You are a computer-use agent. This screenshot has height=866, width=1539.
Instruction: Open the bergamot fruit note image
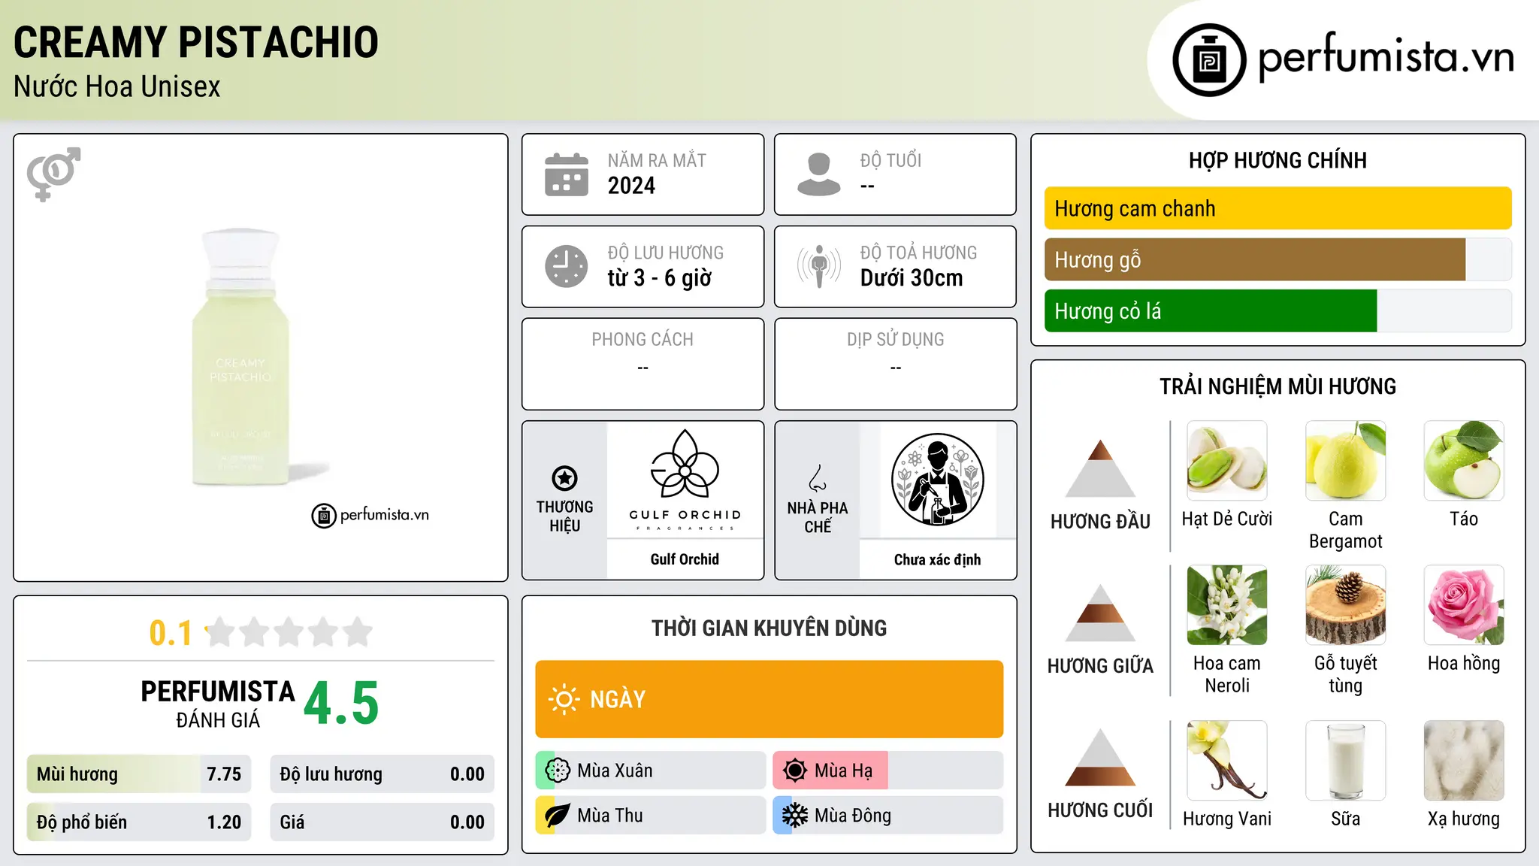(1346, 461)
